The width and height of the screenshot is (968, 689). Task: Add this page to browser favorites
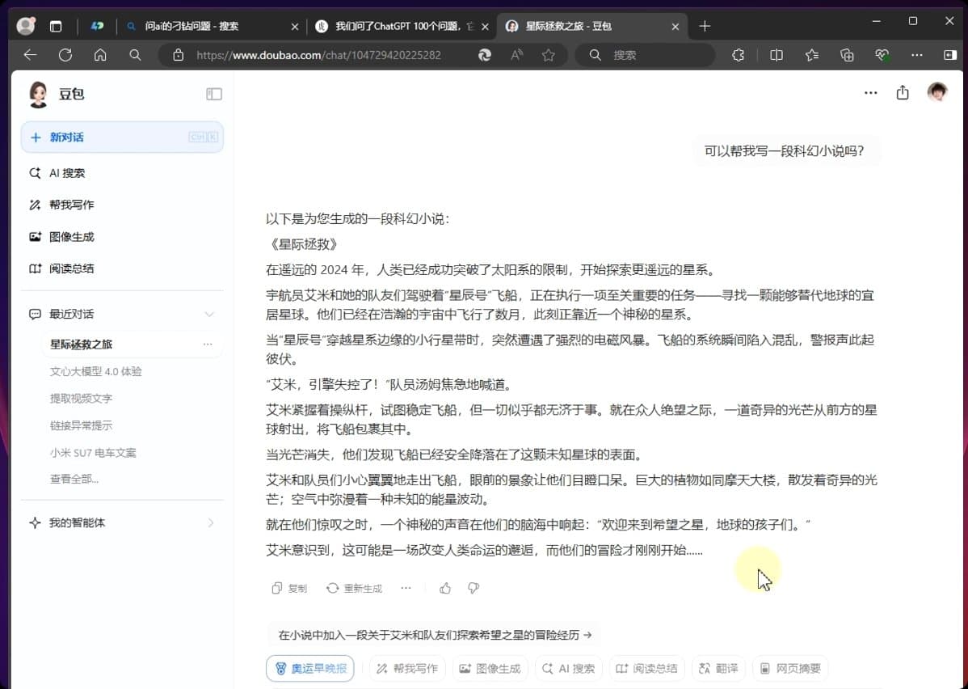tap(549, 55)
